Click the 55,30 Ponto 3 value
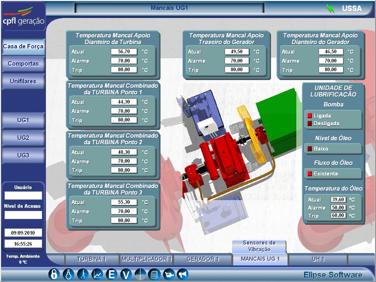The width and height of the screenshot is (376, 282). tap(124, 202)
